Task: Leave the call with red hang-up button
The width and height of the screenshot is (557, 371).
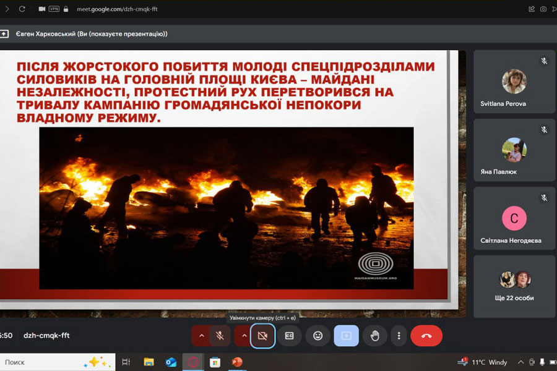Action: click(426, 336)
